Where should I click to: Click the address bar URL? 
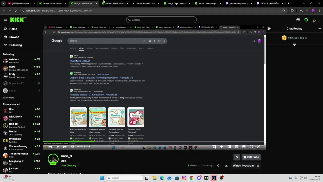(x=59, y=11)
